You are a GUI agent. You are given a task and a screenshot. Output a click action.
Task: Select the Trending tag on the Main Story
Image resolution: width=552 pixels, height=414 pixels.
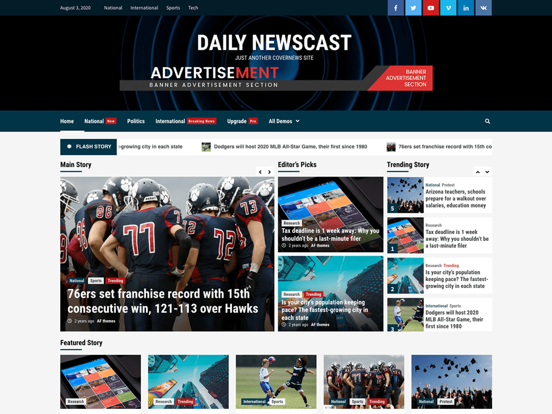point(115,281)
